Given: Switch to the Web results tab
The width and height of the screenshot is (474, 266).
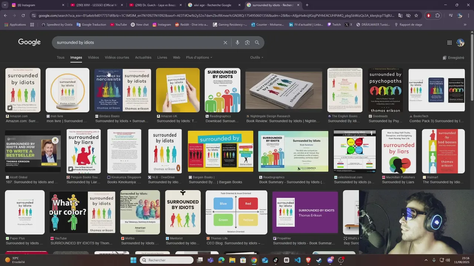Looking at the screenshot, I should pyautogui.click(x=177, y=57).
